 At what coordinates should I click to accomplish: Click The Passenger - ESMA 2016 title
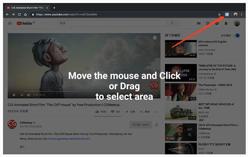click(x=215, y=85)
